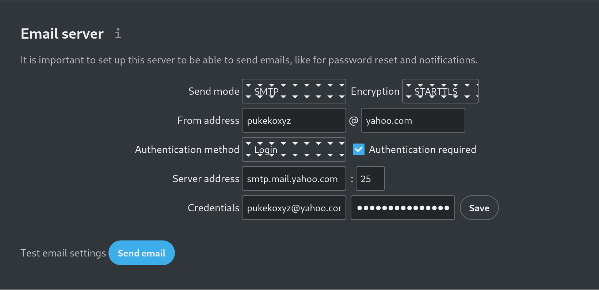Select the From address username field
This screenshot has width=599, height=290.
click(294, 120)
